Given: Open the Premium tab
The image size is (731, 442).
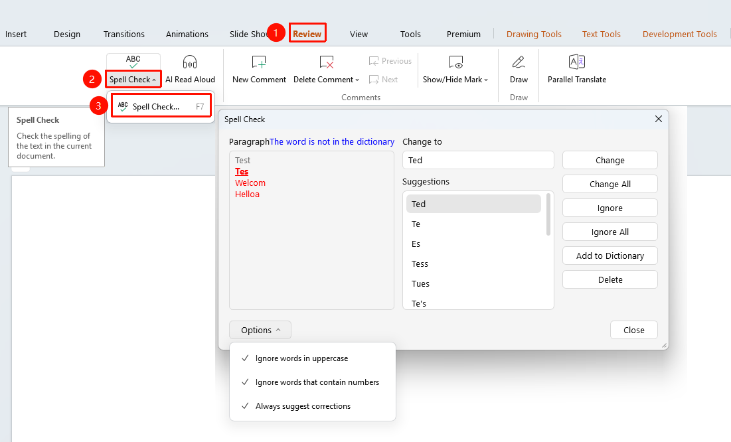Looking at the screenshot, I should pyautogui.click(x=463, y=34).
